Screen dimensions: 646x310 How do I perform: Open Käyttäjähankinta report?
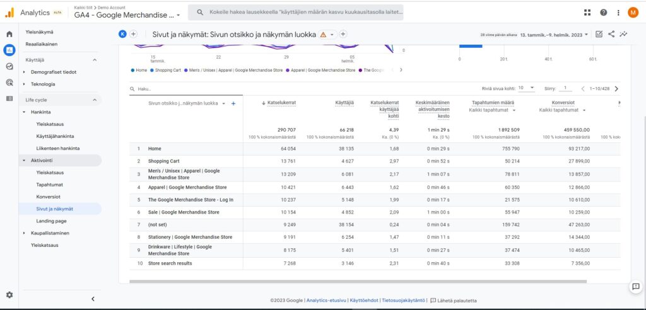(x=56, y=136)
